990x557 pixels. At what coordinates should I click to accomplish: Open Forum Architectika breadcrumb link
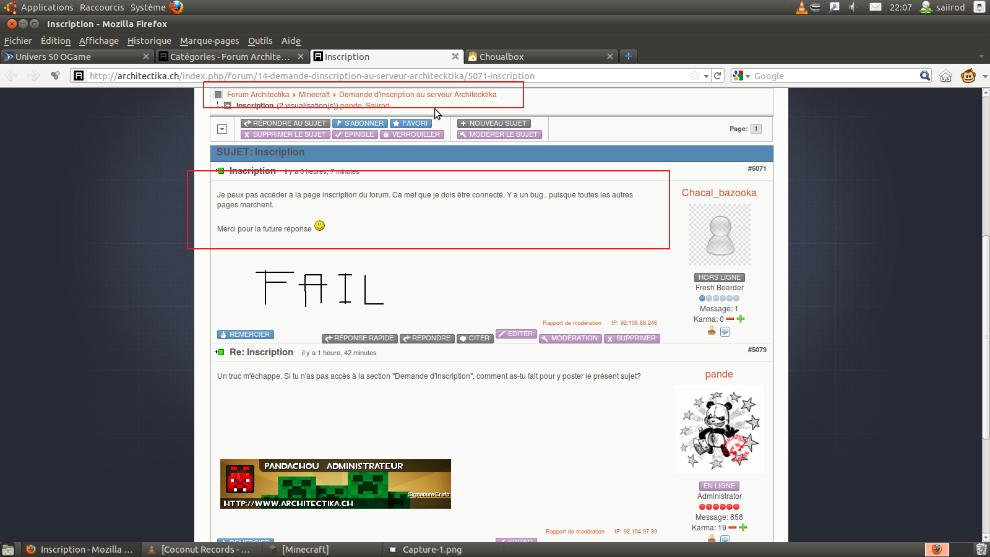[258, 95]
